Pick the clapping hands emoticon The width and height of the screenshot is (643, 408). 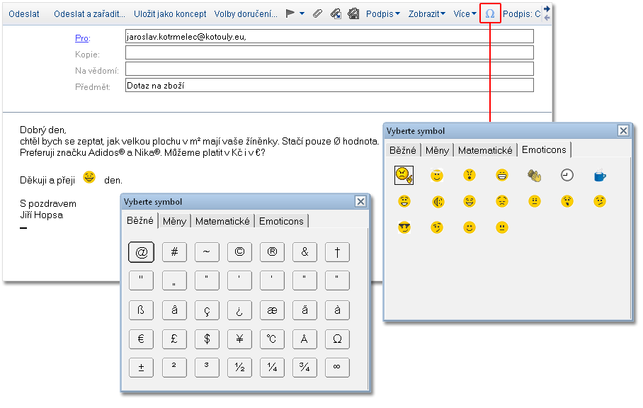click(x=535, y=175)
